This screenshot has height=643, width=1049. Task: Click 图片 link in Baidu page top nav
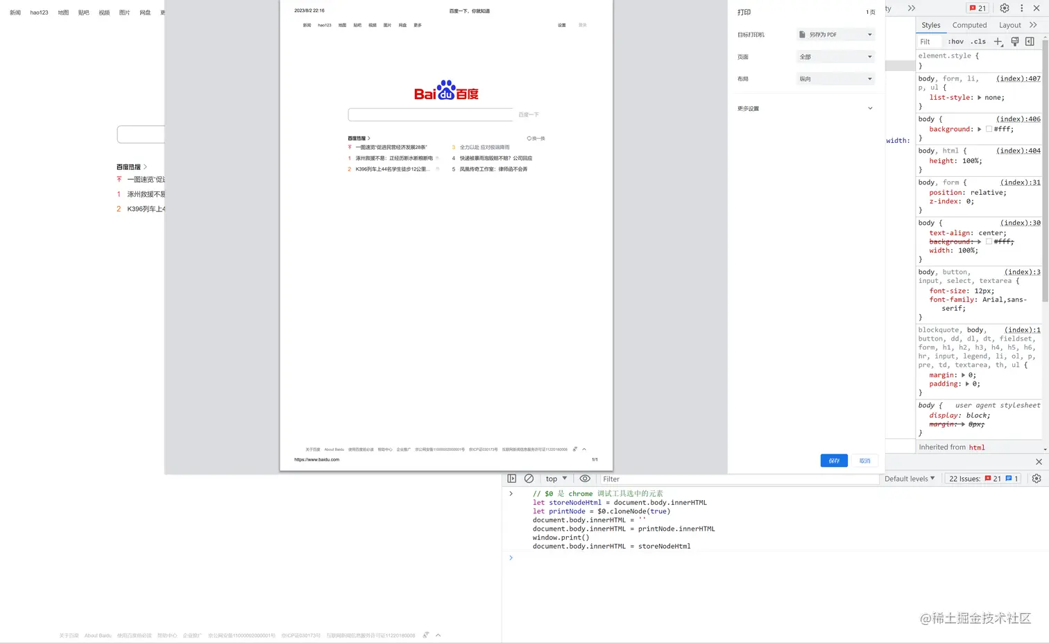coord(124,12)
